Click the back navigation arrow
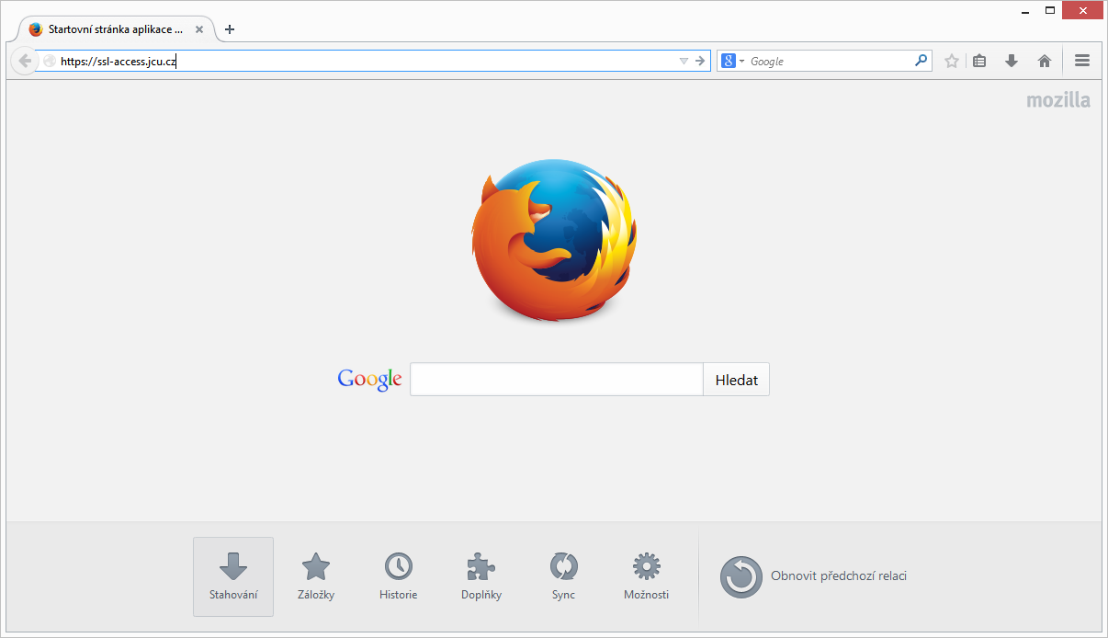The width and height of the screenshot is (1108, 638). 25,61
